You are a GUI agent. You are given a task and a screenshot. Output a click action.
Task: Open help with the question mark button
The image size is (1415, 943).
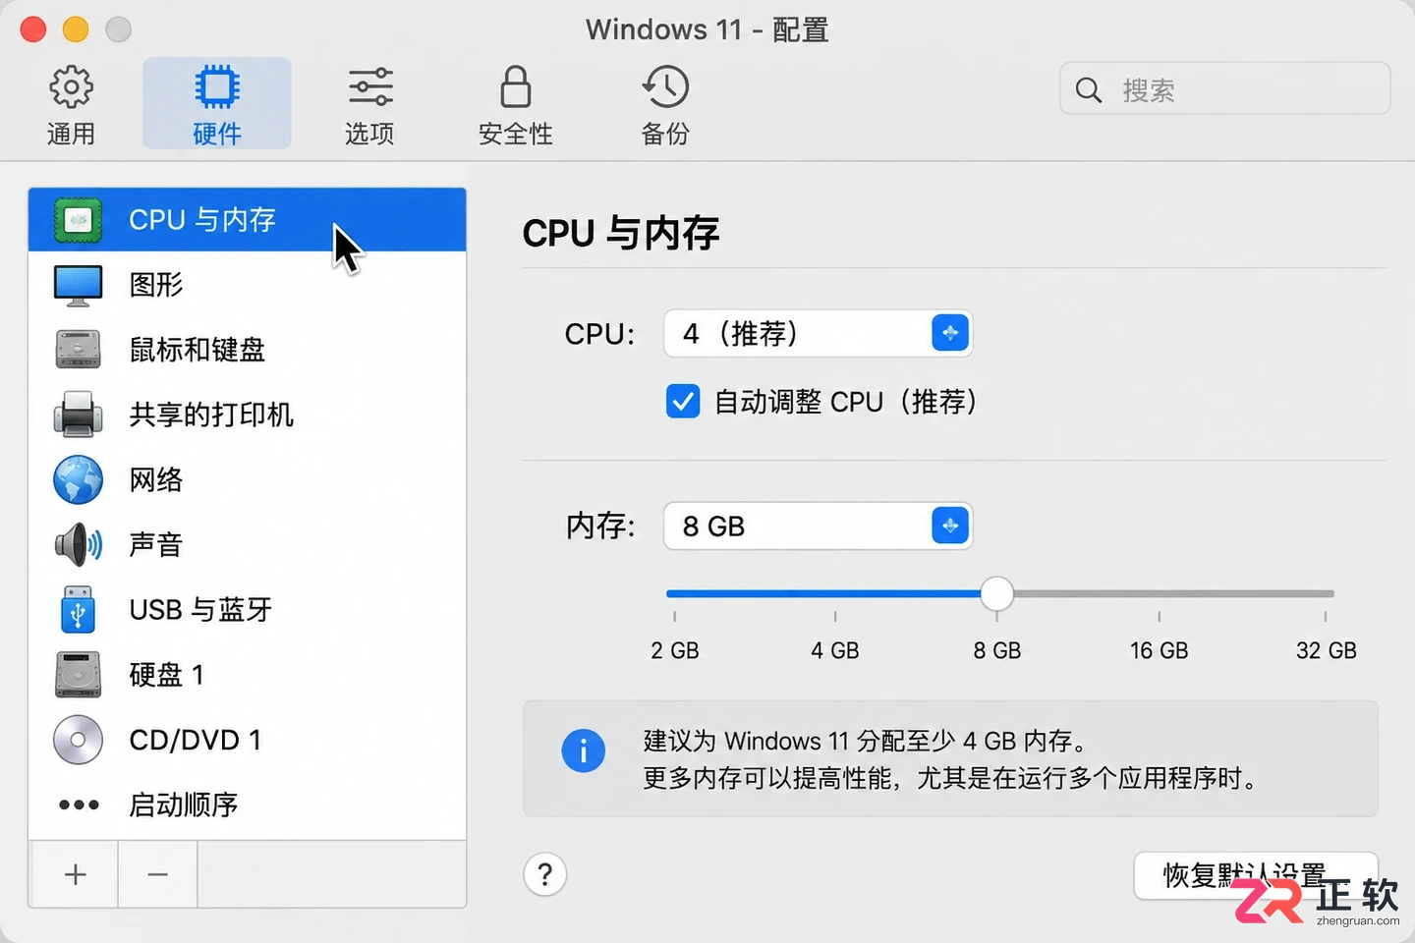(545, 874)
